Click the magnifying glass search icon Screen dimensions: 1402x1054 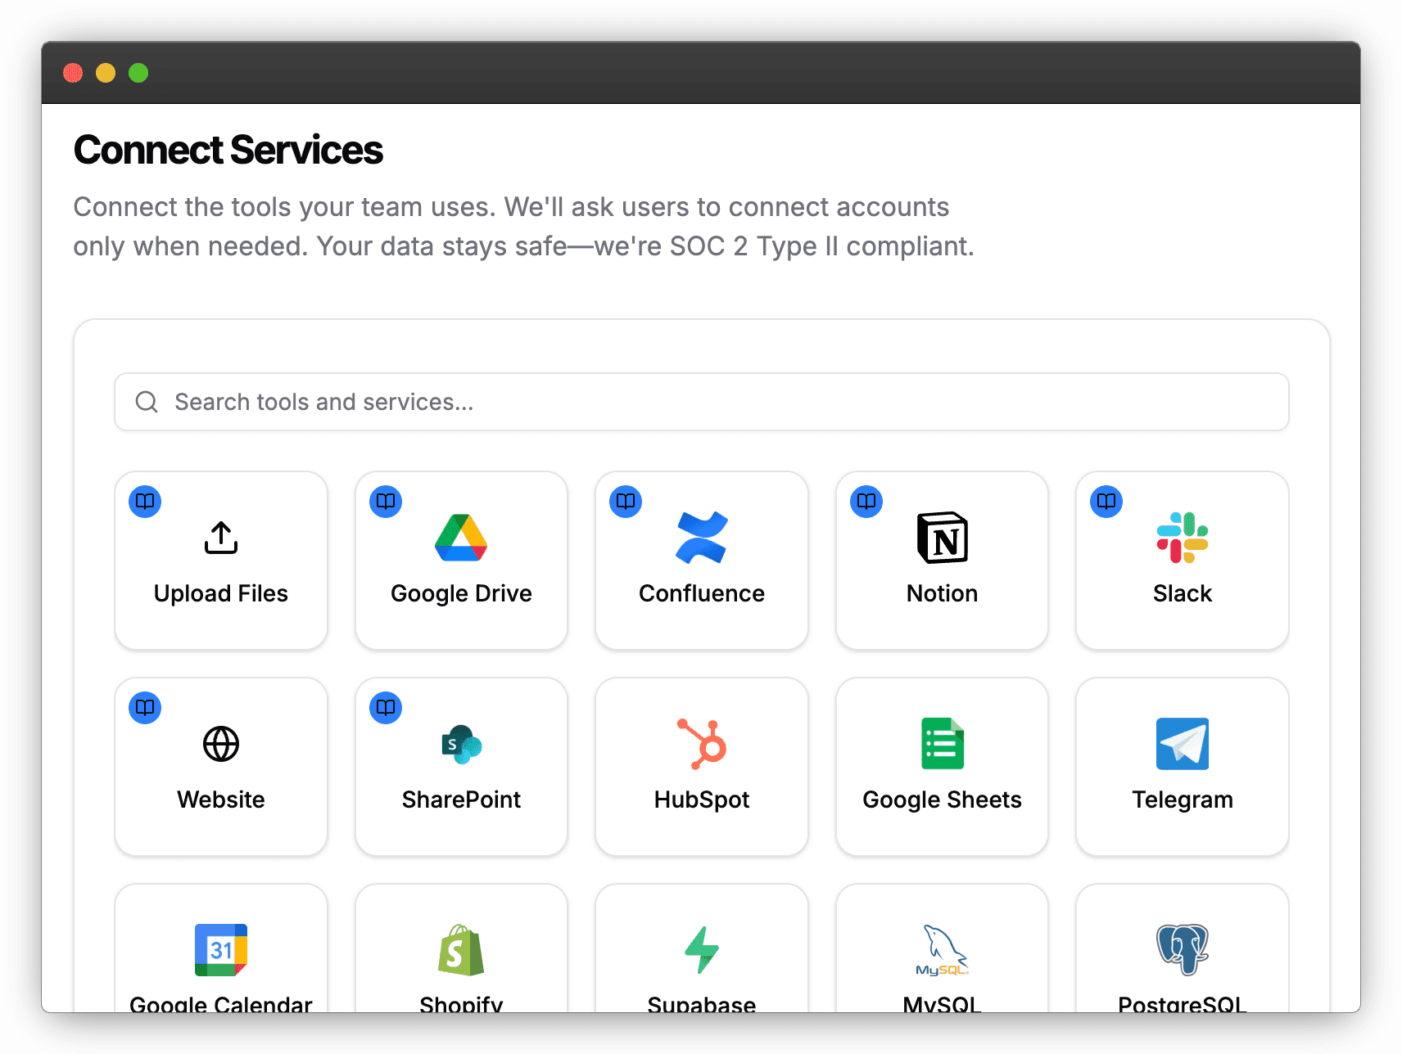coord(147,402)
